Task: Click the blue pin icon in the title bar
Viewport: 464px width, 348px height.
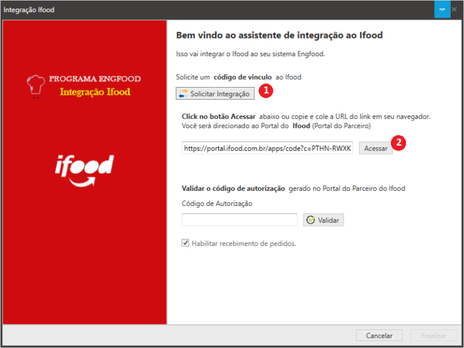Action: click(442, 10)
